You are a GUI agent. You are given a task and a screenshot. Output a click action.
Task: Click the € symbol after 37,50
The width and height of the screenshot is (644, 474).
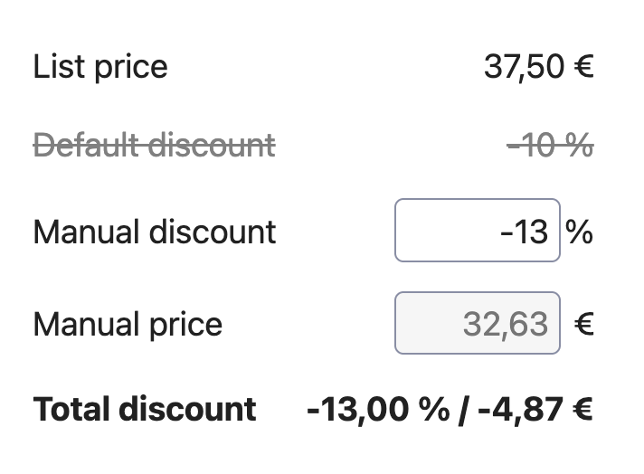(583, 67)
